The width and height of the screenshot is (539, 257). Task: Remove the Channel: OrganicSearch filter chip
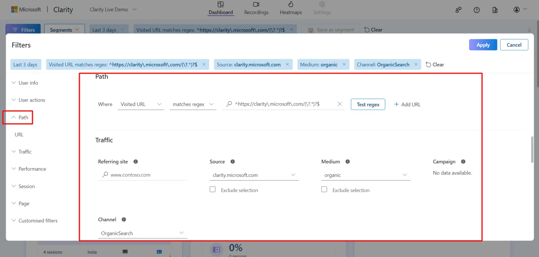click(416, 65)
